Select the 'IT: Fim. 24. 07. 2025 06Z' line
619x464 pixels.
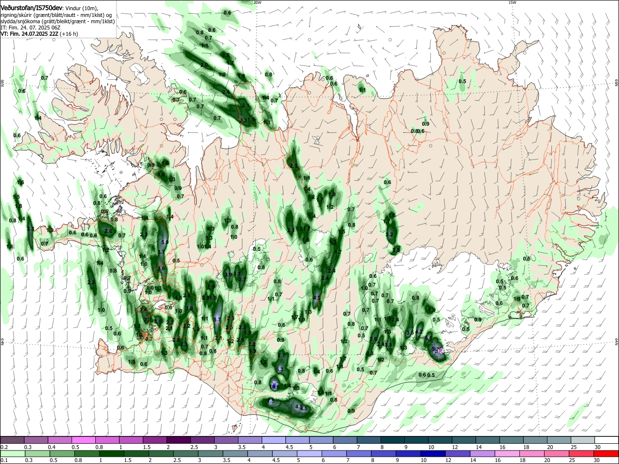(30, 28)
